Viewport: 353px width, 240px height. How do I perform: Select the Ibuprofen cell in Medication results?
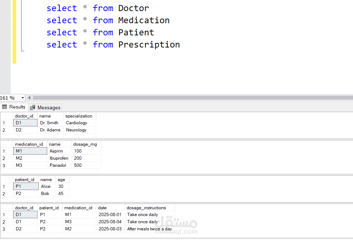tap(59, 158)
